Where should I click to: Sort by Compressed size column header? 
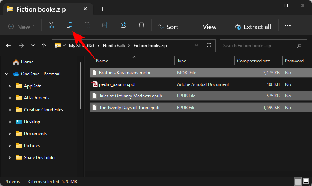click(x=253, y=61)
